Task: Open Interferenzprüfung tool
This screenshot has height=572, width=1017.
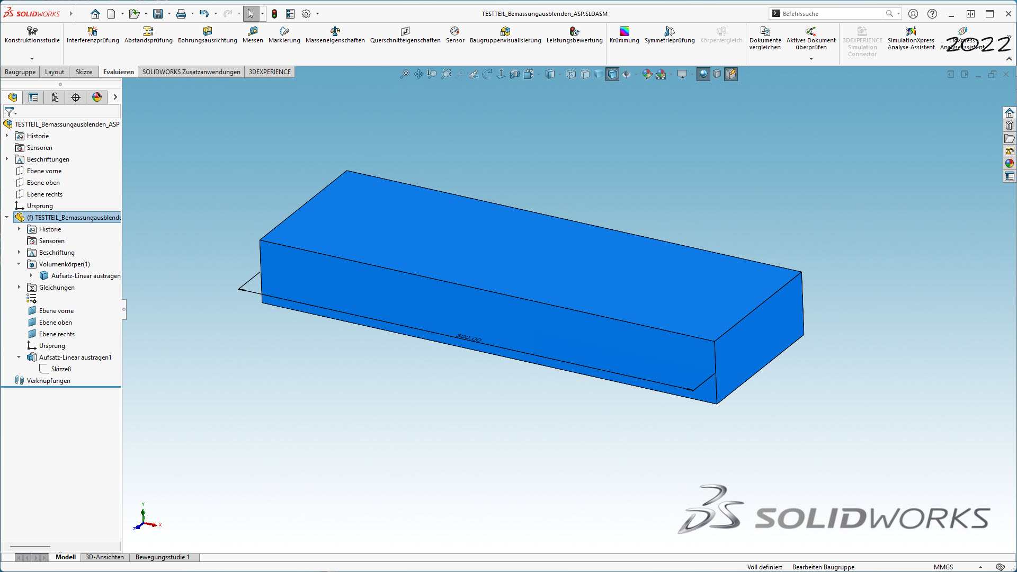Action: [93, 35]
